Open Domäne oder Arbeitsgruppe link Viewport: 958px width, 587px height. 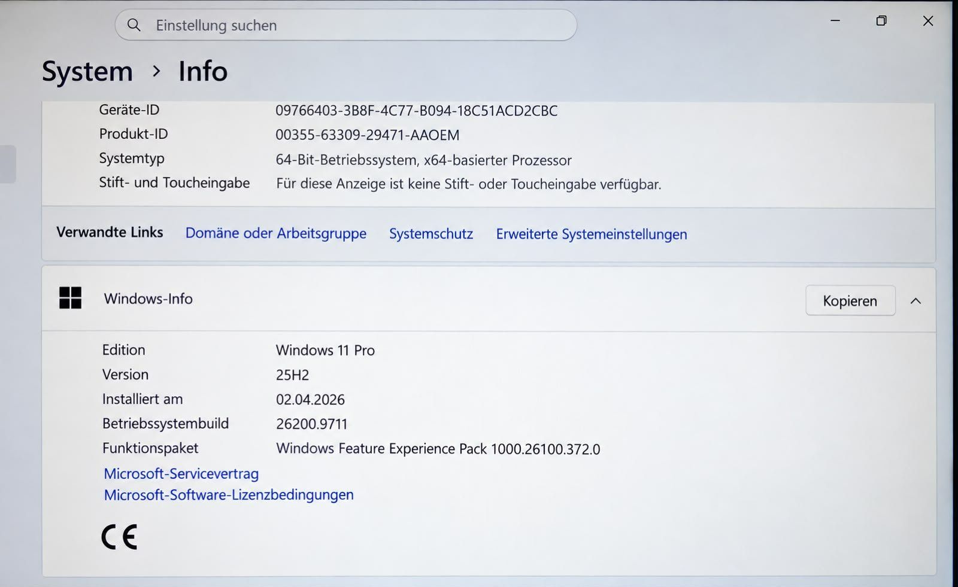(x=275, y=233)
